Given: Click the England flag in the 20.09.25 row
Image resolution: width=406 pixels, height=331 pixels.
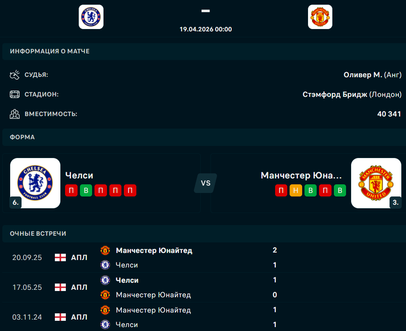Looking at the screenshot, I should 60,258.
